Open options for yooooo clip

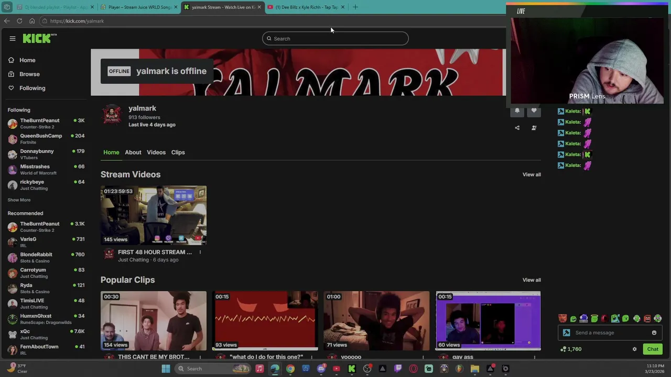423,357
